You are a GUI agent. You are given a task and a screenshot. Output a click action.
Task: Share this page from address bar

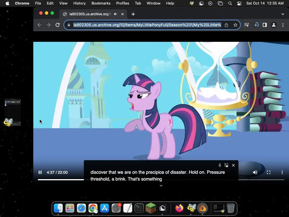pyautogui.click(x=226, y=25)
